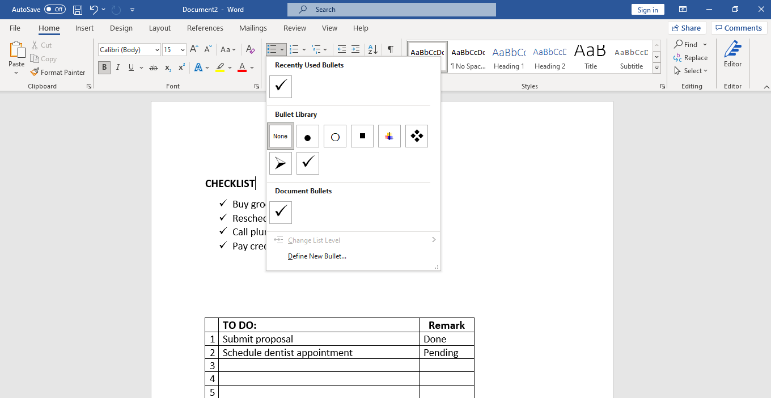Screen dimensions: 771x398
Task: Click Define New Bullet
Action: click(316, 256)
